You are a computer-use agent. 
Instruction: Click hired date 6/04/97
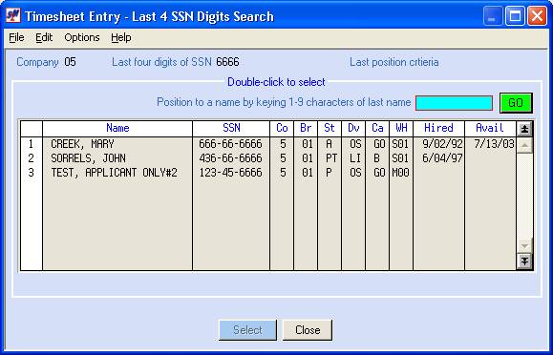(442, 158)
